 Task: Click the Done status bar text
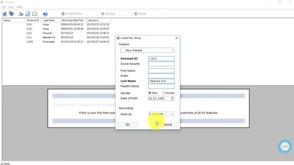tap(7, 164)
